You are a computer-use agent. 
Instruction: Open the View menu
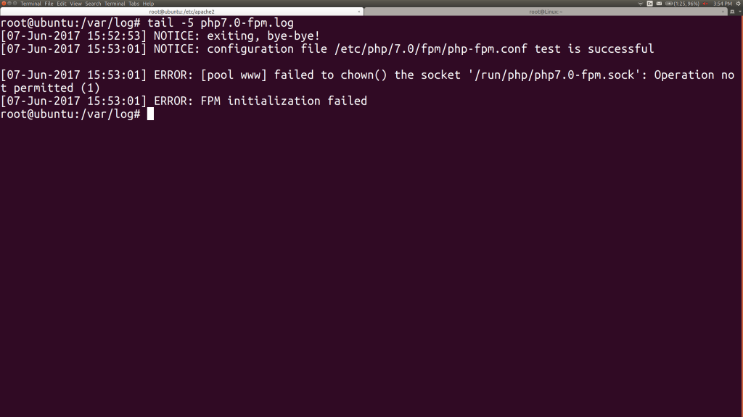click(x=75, y=4)
